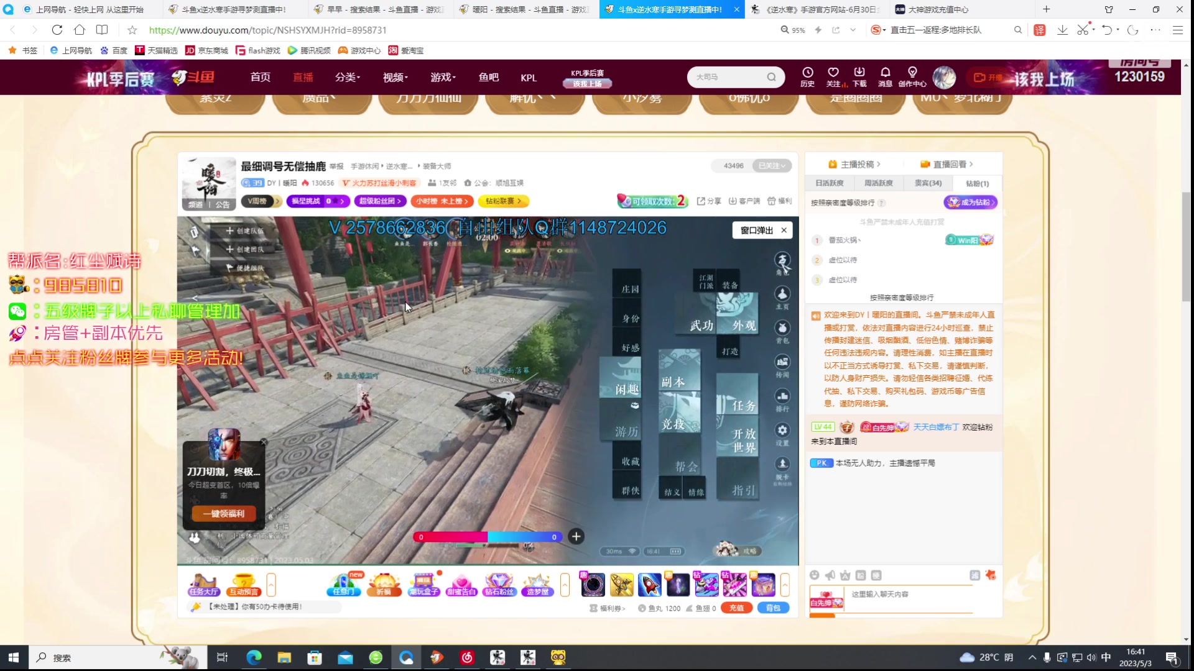Open 福利 gift benefits link

pyautogui.click(x=779, y=201)
